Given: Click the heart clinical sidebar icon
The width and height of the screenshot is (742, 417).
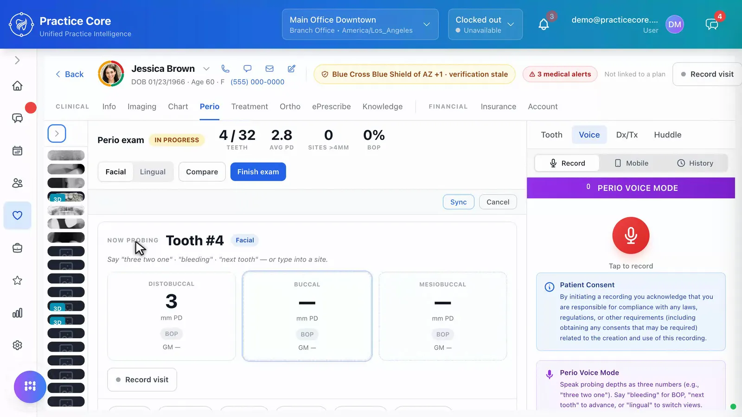Looking at the screenshot, I should [17, 215].
